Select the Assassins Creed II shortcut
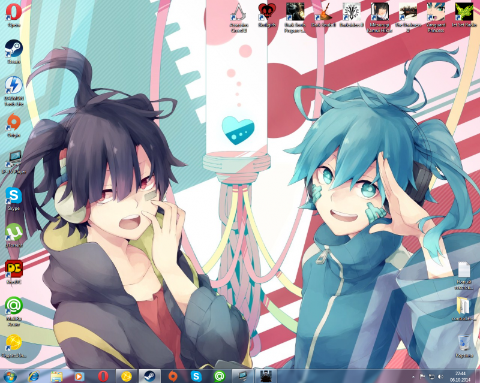 pyautogui.click(x=239, y=18)
